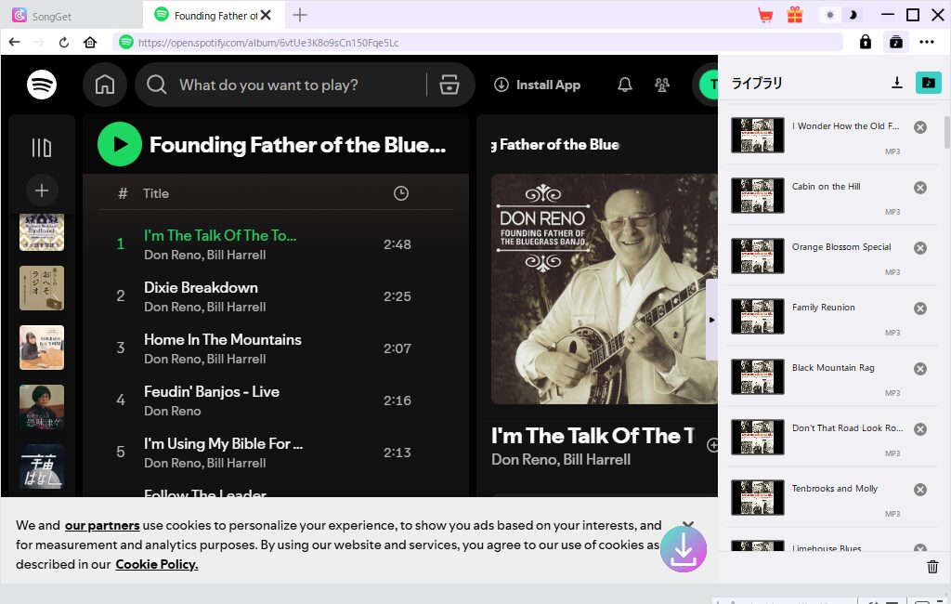The width and height of the screenshot is (951, 604).
Task: Open the Friend Activity icon
Action: click(662, 85)
